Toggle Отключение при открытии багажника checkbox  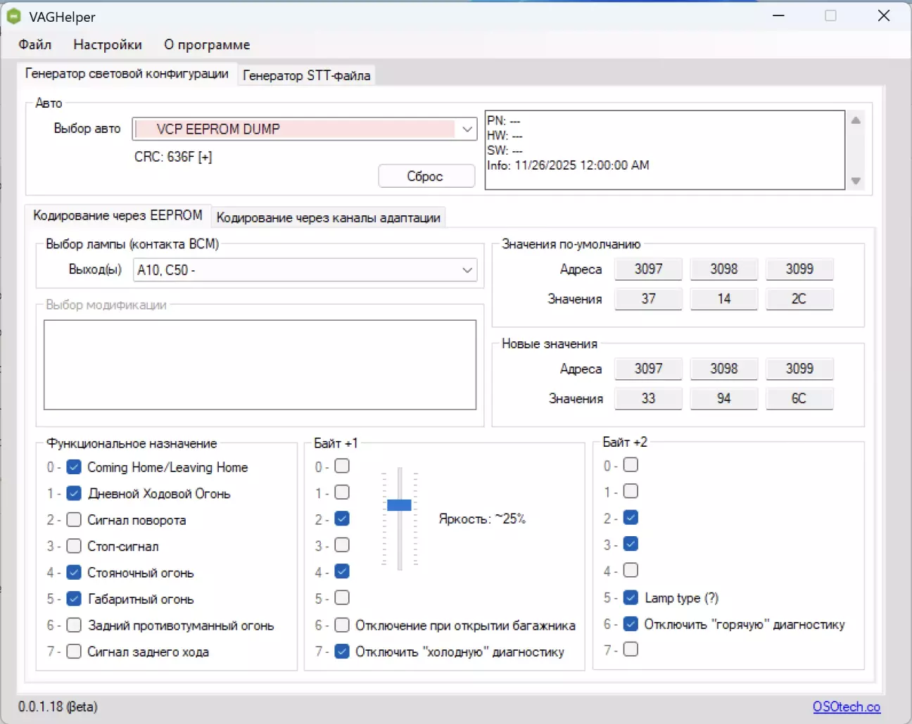point(342,625)
